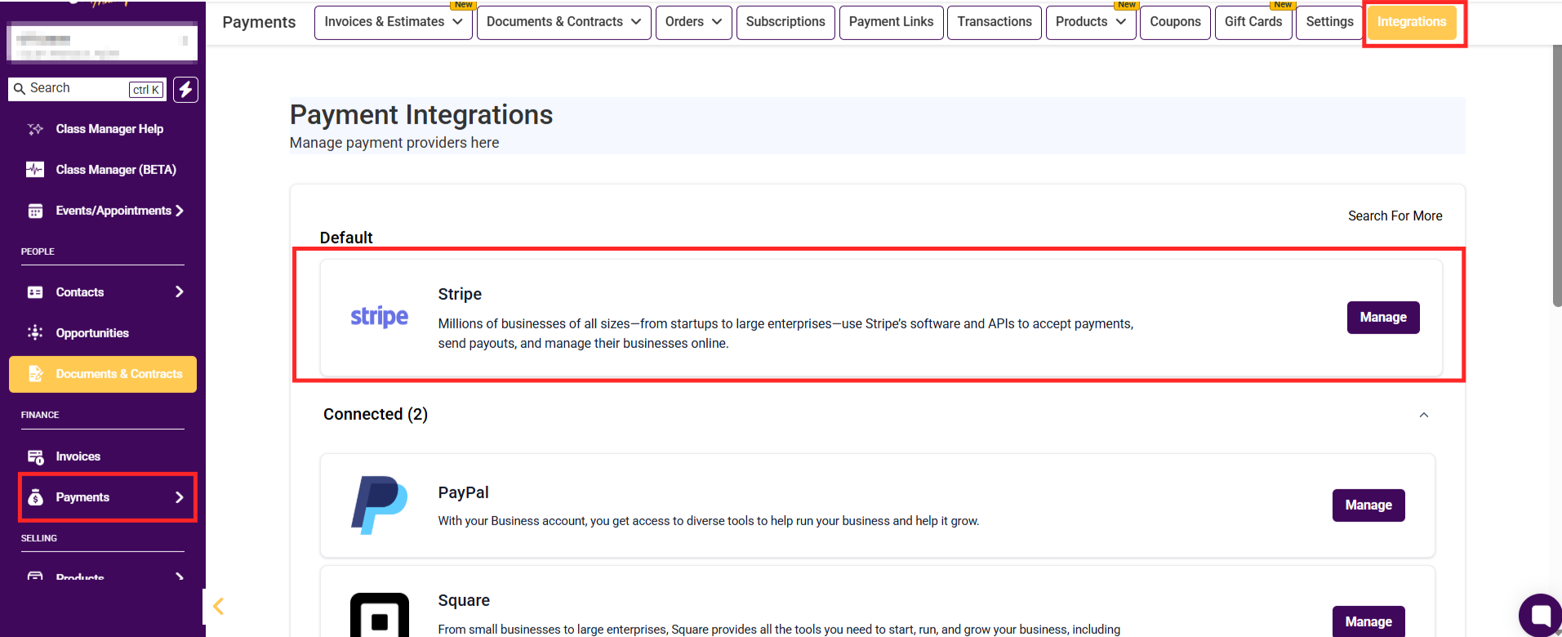Click the 'Manage payment providers here' subtitle
Image resolution: width=1562 pixels, height=637 pixels.
(x=394, y=143)
